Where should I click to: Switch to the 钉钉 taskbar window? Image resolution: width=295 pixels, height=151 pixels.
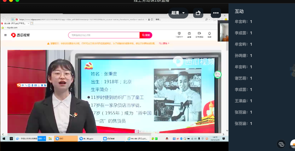point(66,139)
